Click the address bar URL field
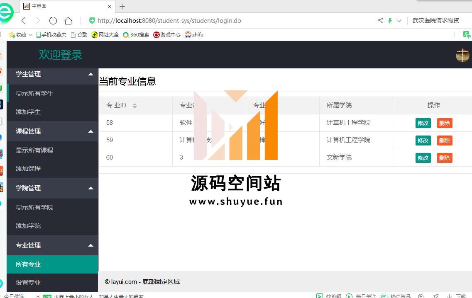Viewport: 472px width, 298px height. pos(169,20)
